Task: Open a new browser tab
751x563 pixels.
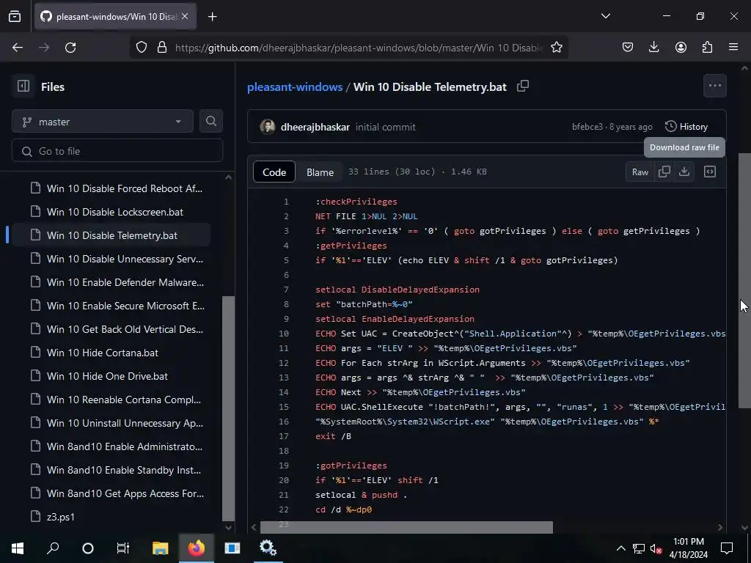Action: (212, 17)
